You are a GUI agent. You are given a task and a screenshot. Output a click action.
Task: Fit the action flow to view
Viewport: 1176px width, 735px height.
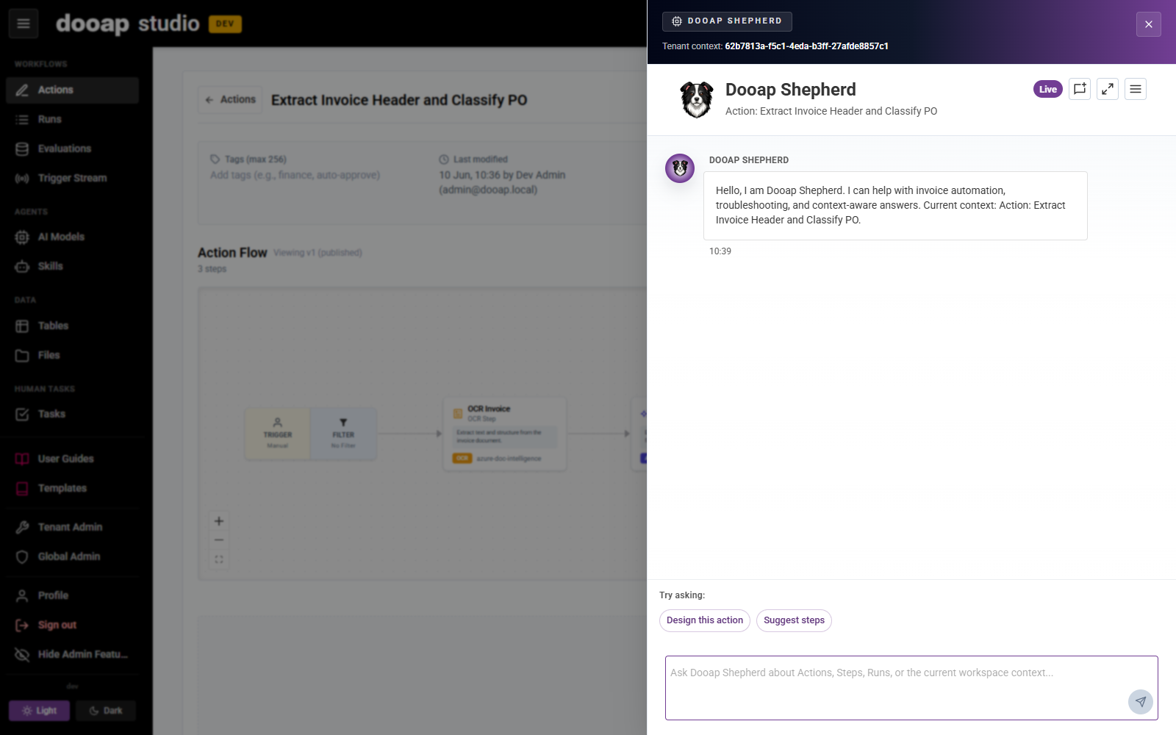click(x=219, y=559)
